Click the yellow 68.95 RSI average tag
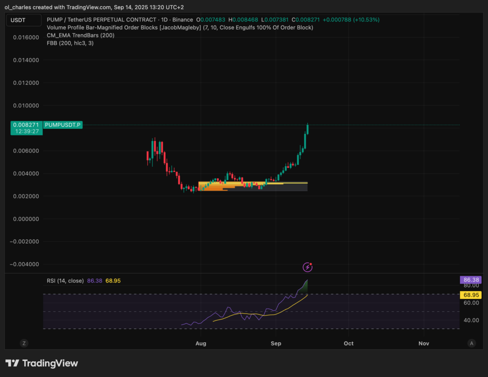Viewport: 488px width, 377px height. pyautogui.click(x=470, y=295)
